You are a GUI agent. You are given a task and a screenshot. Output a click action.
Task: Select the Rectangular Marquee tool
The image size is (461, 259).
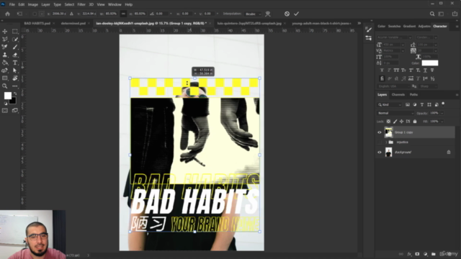pyautogui.click(x=15, y=32)
